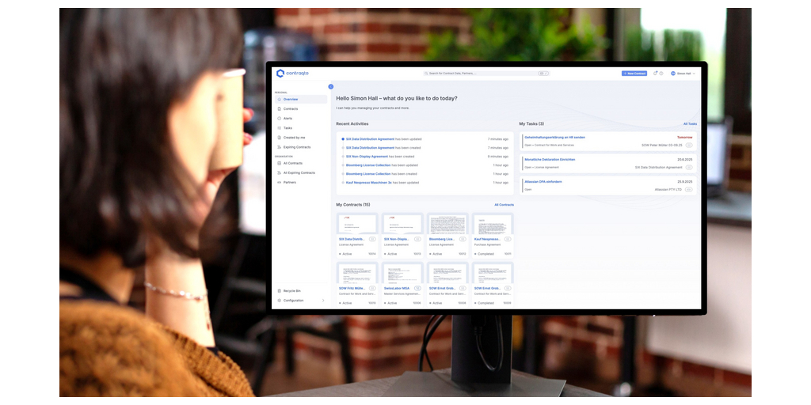Collapse the sidebar with round arrow button

330,86
